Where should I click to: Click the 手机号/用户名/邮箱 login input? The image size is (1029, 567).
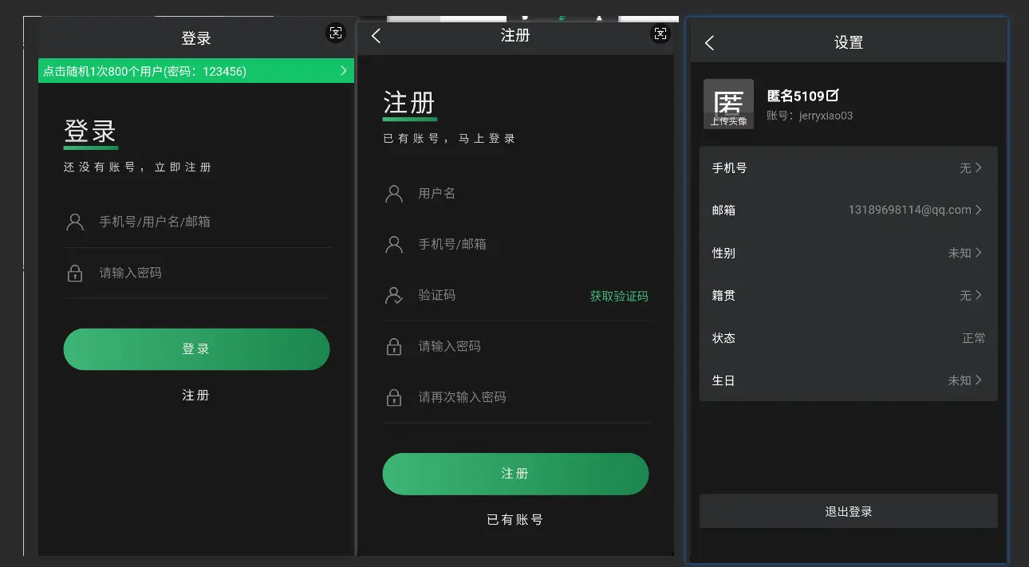pos(211,222)
